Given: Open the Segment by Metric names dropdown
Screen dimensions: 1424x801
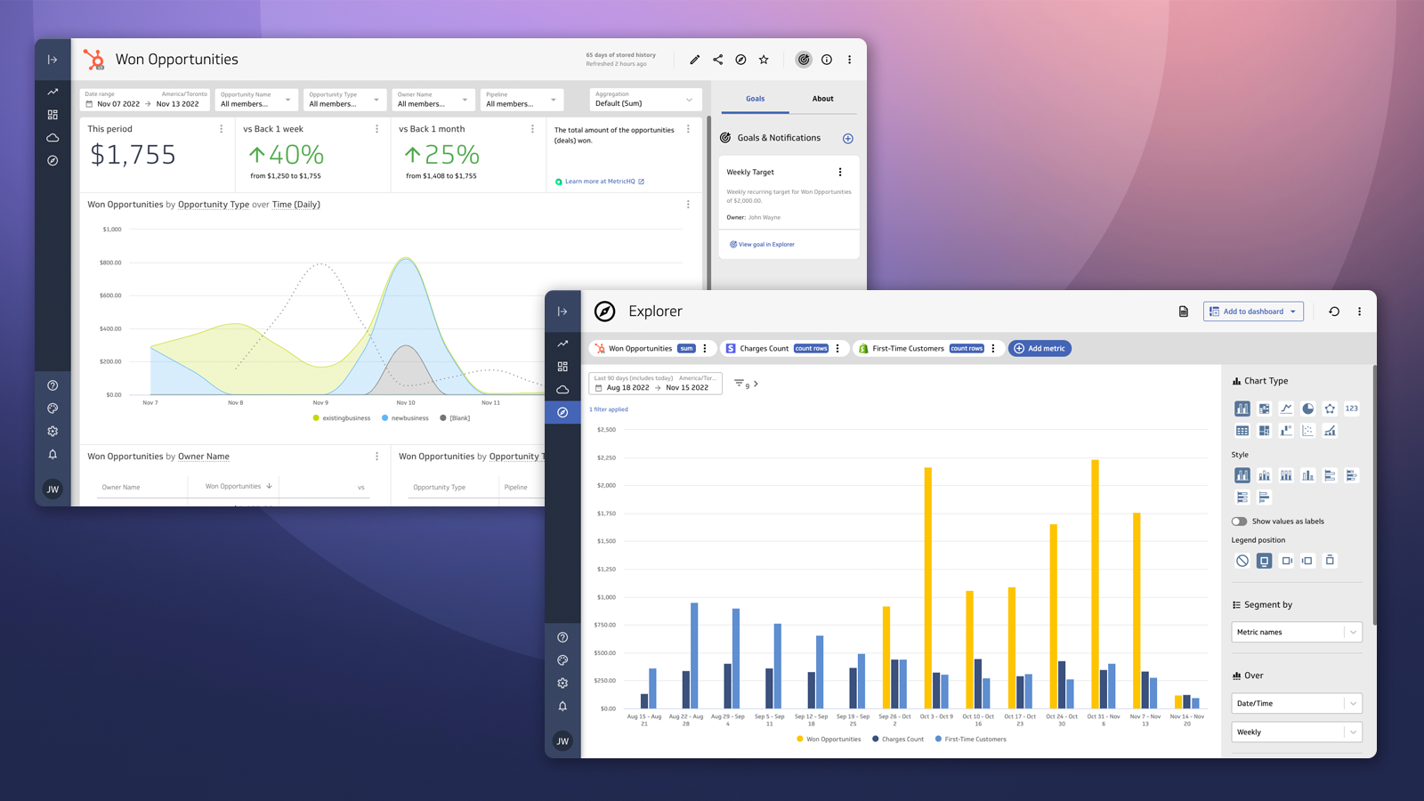Looking at the screenshot, I should 1296,632.
